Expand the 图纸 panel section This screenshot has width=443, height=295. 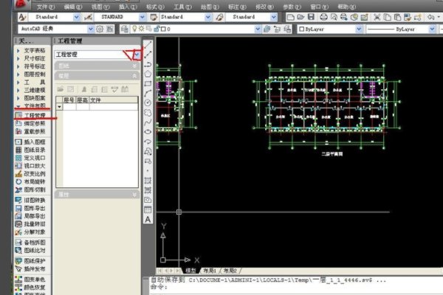[x=134, y=66]
